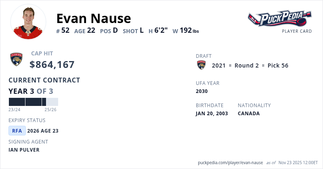323x169 pixels.
Task: Click the Year 3 of 3 contract text
Action: point(31,91)
